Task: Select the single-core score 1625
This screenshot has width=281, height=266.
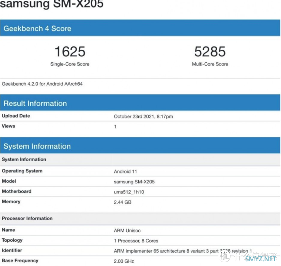Action: click(70, 52)
